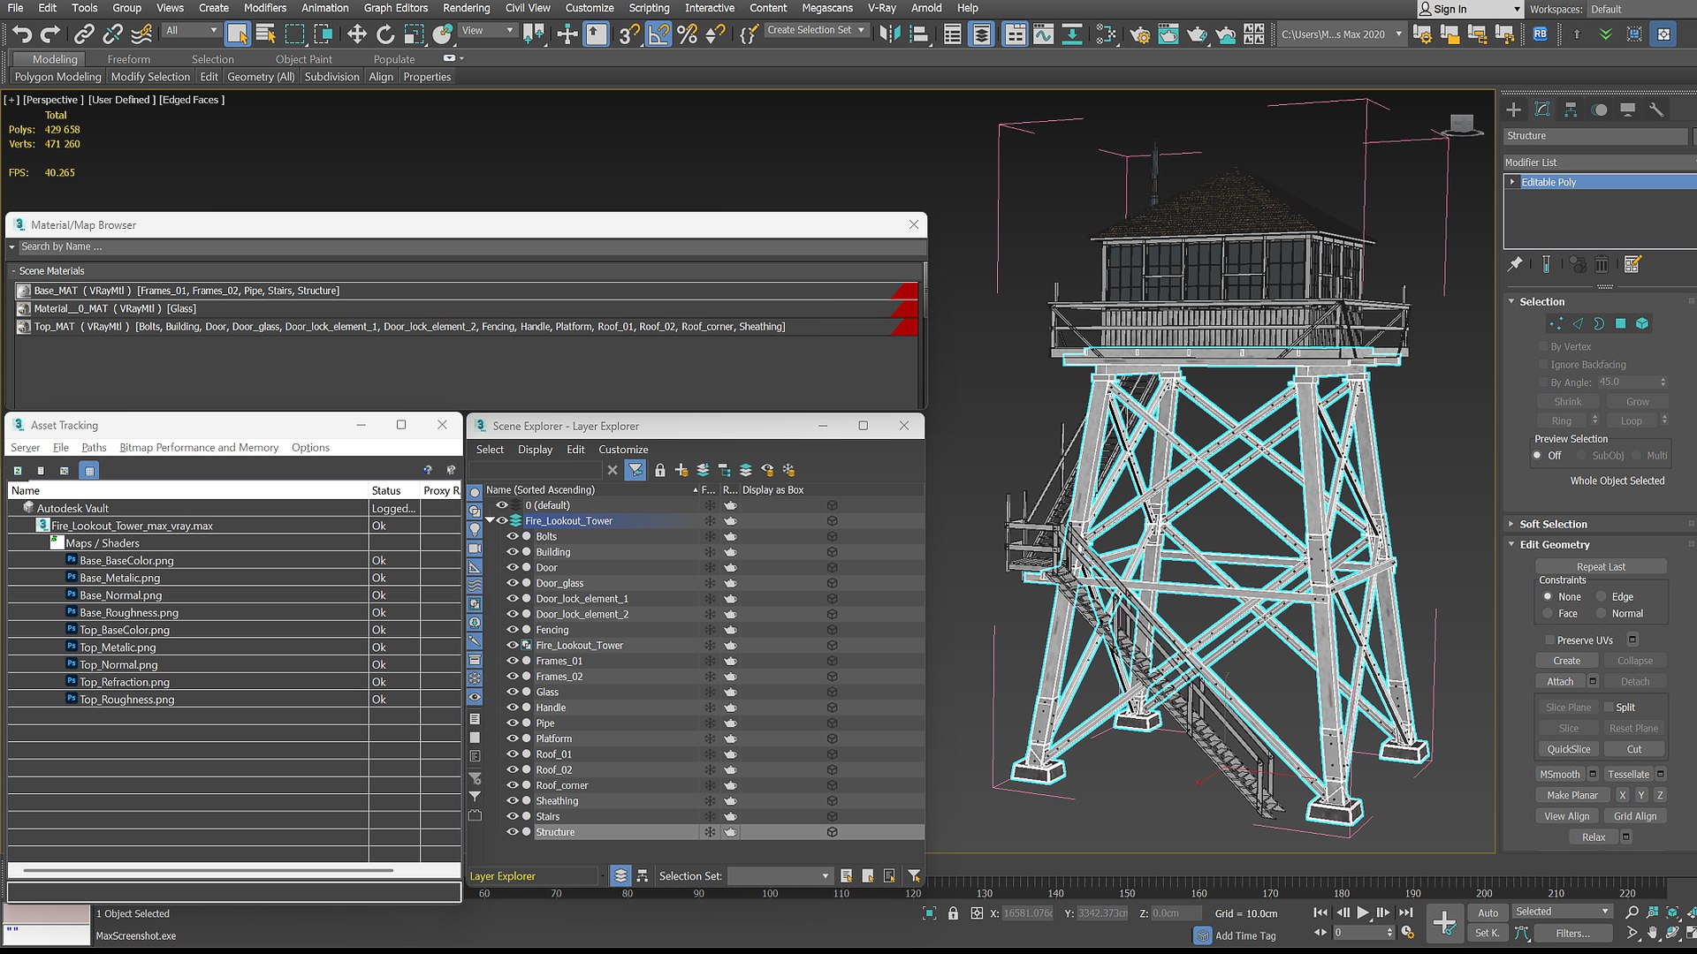The height and width of the screenshot is (954, 1697).
Task: Toggle Percent Snap icon
Action: pyautogui.click(x=687, y=34)
